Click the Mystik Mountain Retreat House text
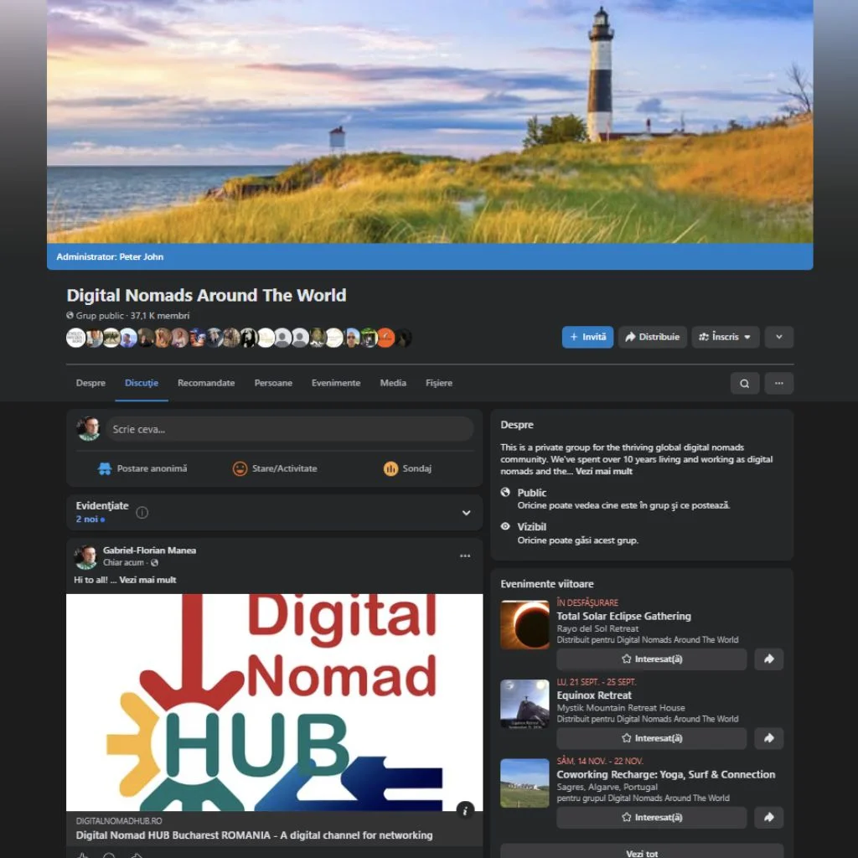 [621, 708]
